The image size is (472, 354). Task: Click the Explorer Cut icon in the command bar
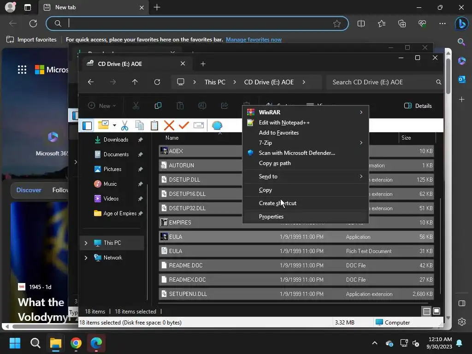tap(136, 106)
